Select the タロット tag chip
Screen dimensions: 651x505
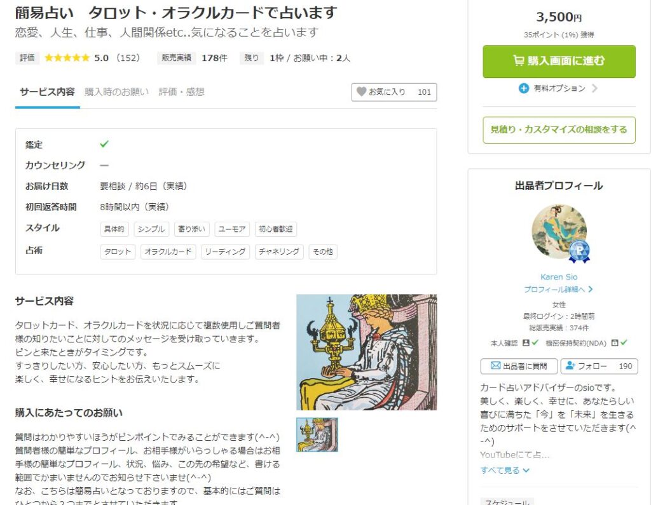point(118,252)
